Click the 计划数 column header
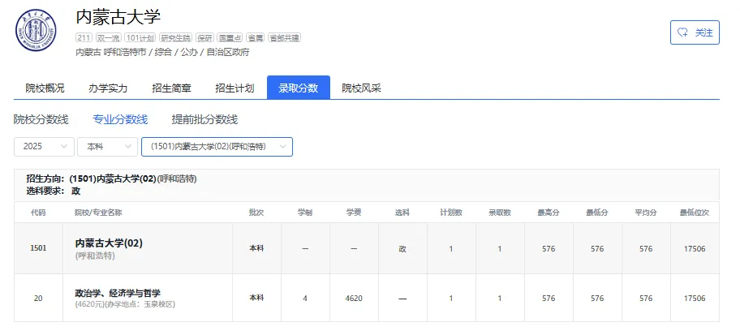This screenshot has height=331, width=740. tap(451, 213)
